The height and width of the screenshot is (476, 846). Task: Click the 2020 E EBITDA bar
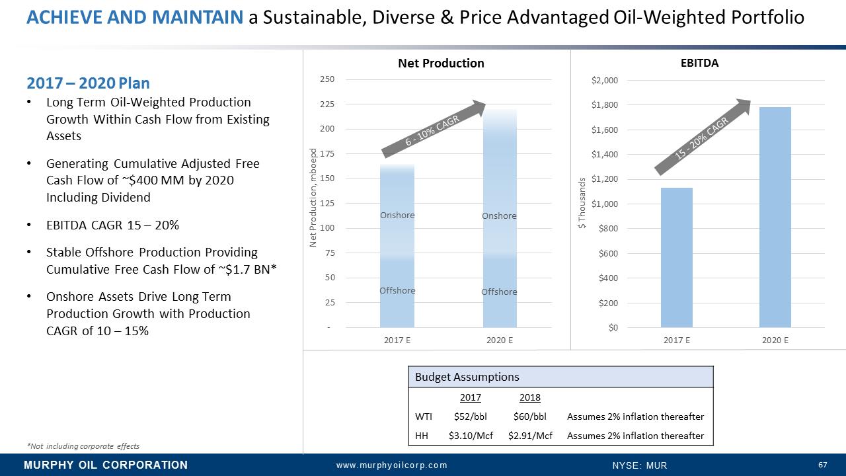(x=775, y=217)
